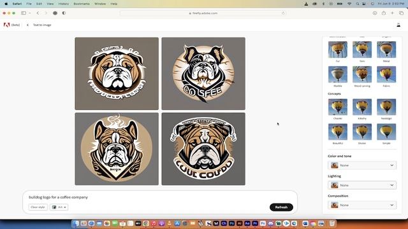This screenshot has height=229, width=408.
Task: Select the Fur material style
Action: click(338, 50)
